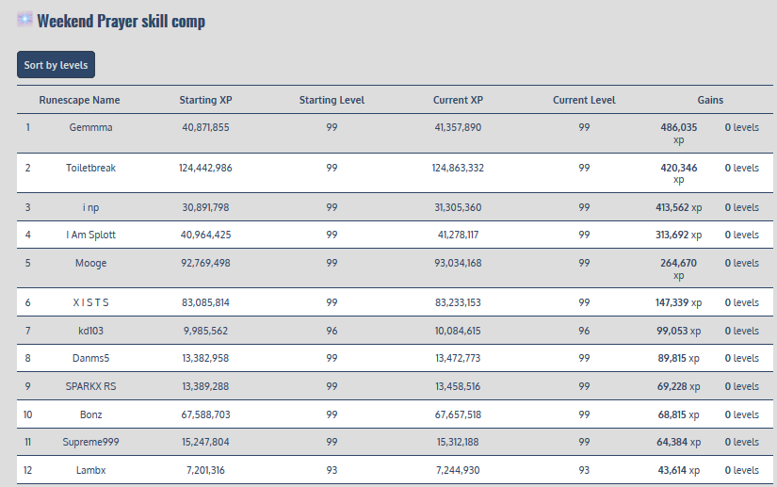Image resolution: width=777 pixels, height=487 pixels.
Task: Click the Starting Level column header
Action: [332, 100]
